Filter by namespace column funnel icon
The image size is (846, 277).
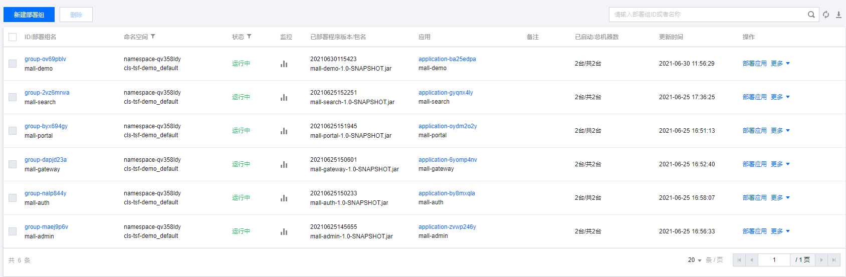(153, 37)
